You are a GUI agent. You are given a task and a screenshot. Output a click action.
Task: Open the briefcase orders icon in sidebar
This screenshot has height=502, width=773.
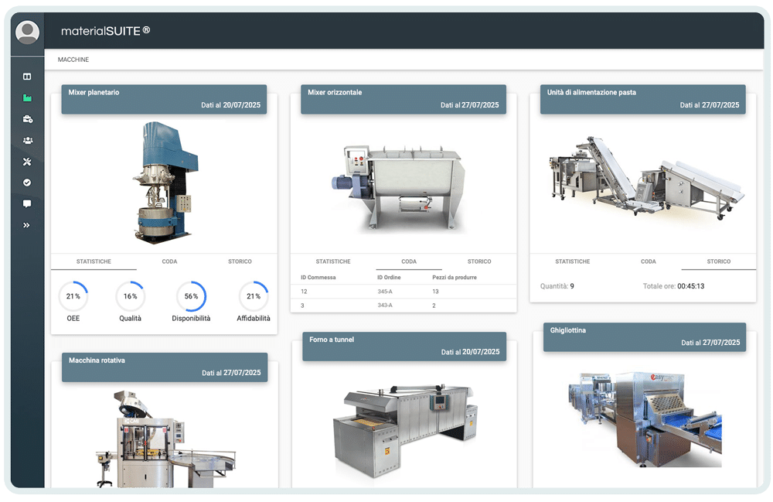27,119
